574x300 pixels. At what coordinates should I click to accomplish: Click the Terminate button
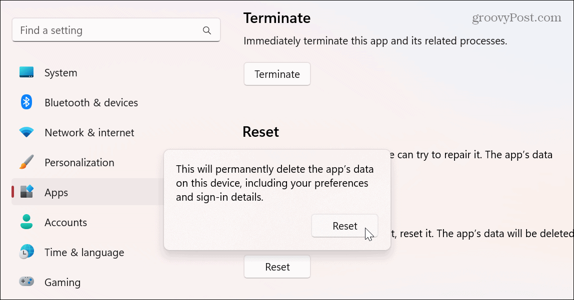pyautogui.click(x=277, y=74)
